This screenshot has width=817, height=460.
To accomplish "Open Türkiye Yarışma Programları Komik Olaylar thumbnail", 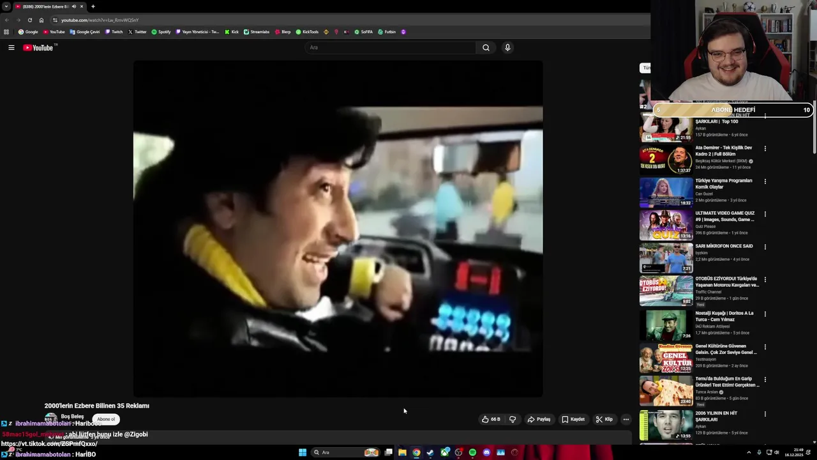I will click(666, 192).
